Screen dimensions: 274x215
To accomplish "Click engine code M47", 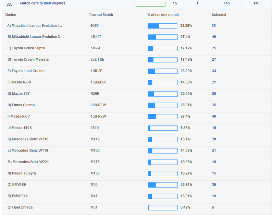I will click(x=94, y=196).
